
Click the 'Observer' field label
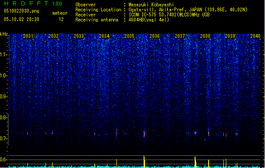click(x=86, y=5)
